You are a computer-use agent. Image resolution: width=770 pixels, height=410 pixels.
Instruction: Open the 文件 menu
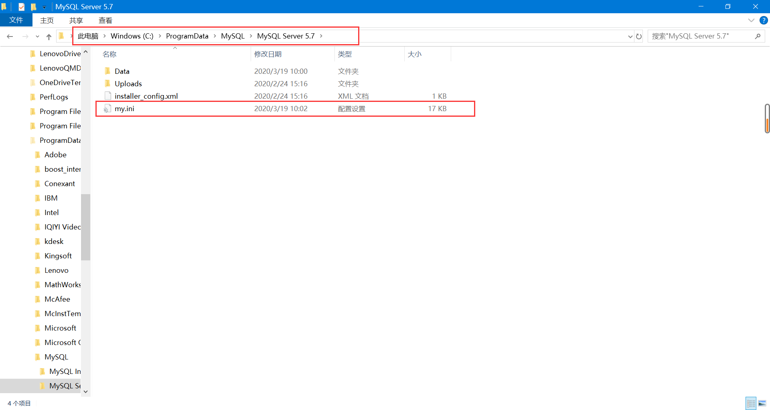(x=16, y=20)
